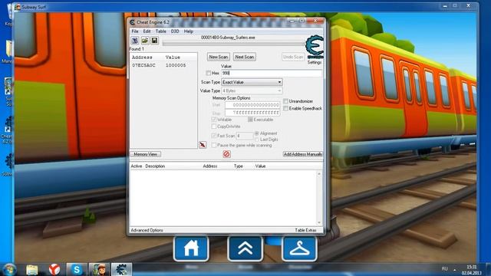Click the open folder toolbar icon
The image size is (491, 276).
pyautogui.click(x=145, y=41)
